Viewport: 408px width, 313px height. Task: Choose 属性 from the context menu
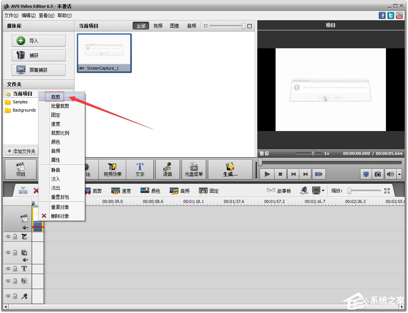point(62,160)
